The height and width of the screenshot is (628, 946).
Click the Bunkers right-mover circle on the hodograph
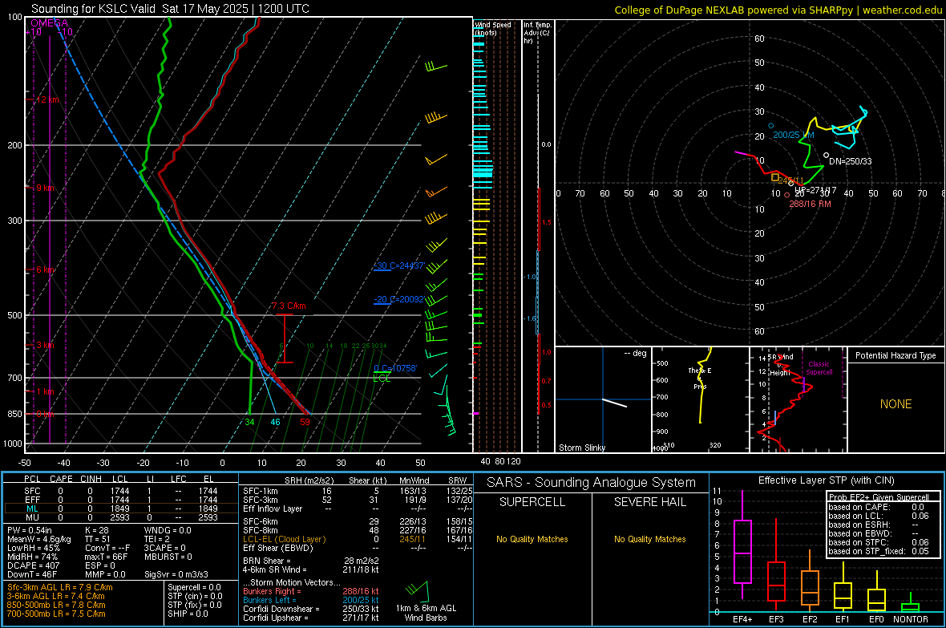point(786,195)
